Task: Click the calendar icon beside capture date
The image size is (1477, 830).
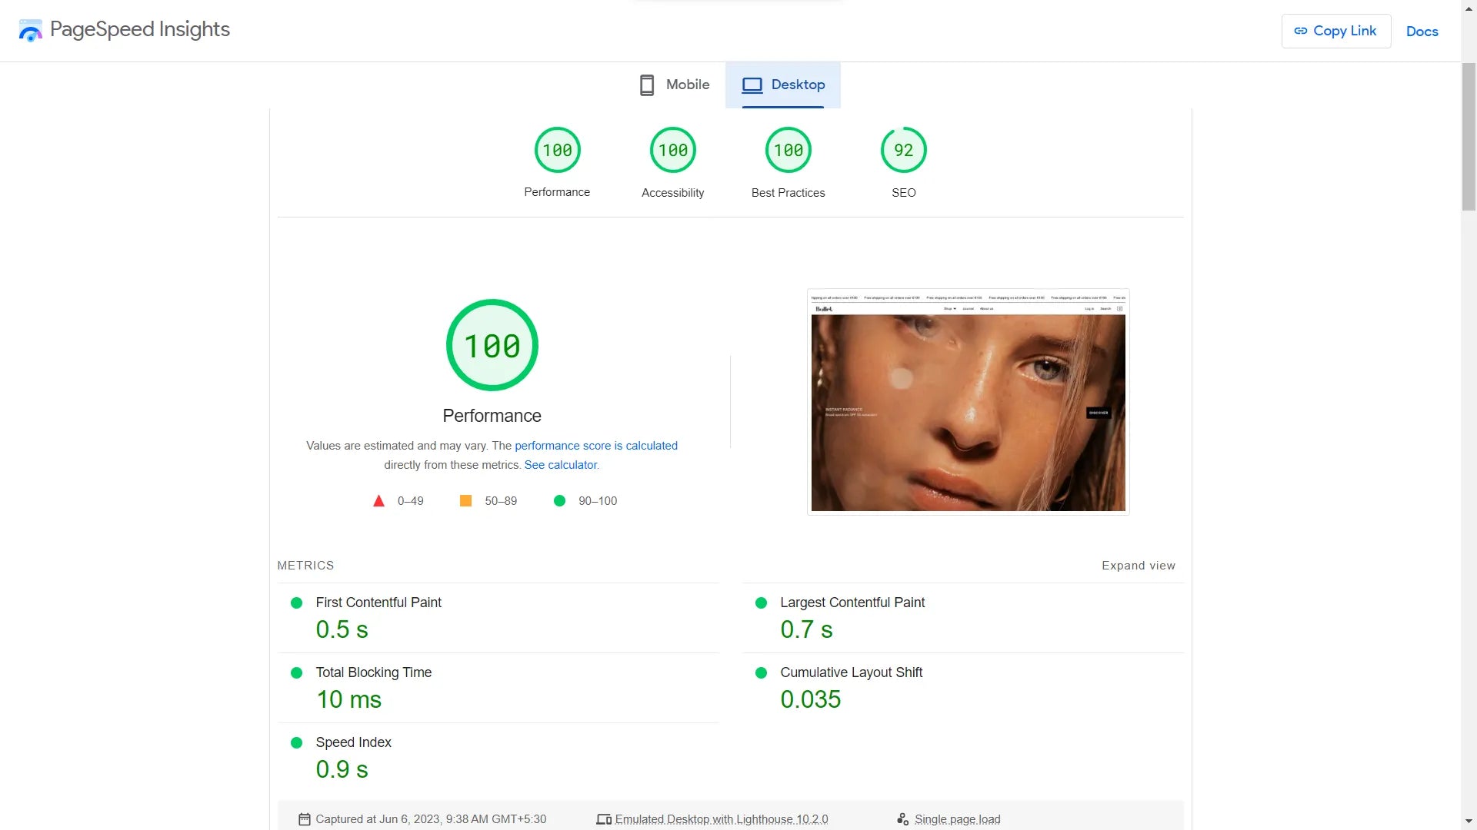Action: pyautogui.click(x=305, y=819)
